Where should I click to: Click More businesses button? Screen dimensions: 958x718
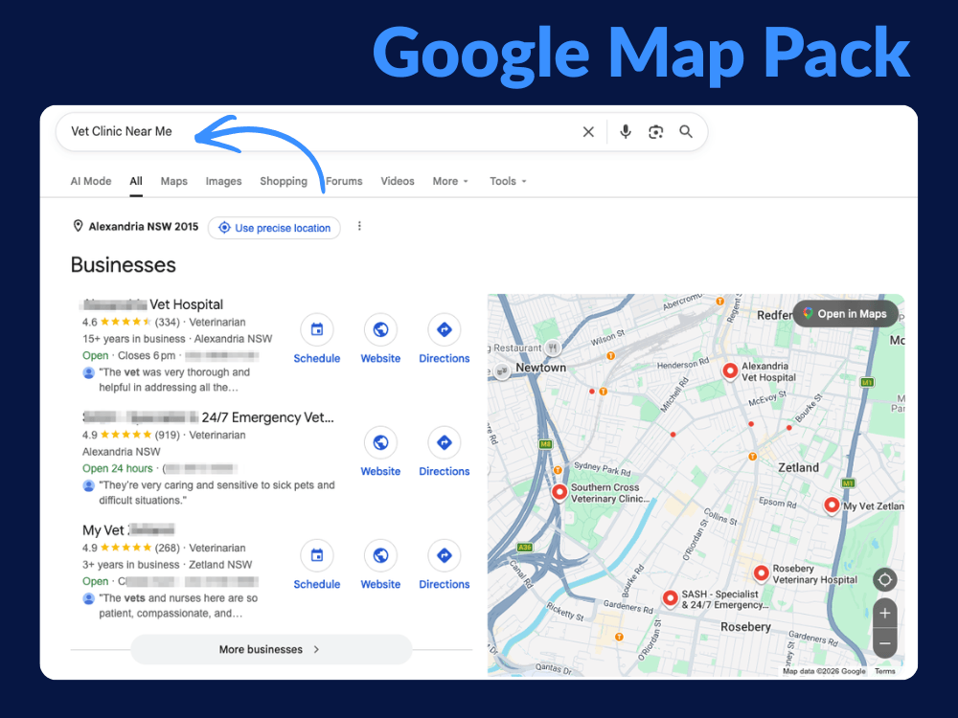click(x=271, y=650)
